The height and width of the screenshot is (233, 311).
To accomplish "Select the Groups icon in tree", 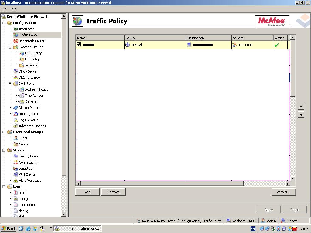I will point(16,144).
